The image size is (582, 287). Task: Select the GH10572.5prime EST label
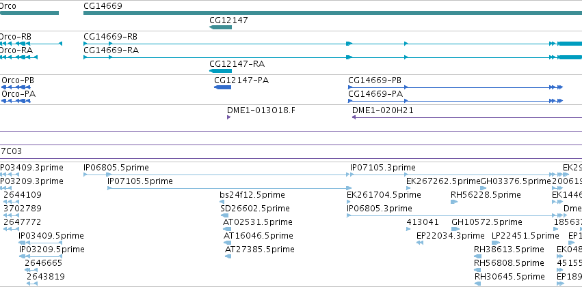tap(487, 222)
